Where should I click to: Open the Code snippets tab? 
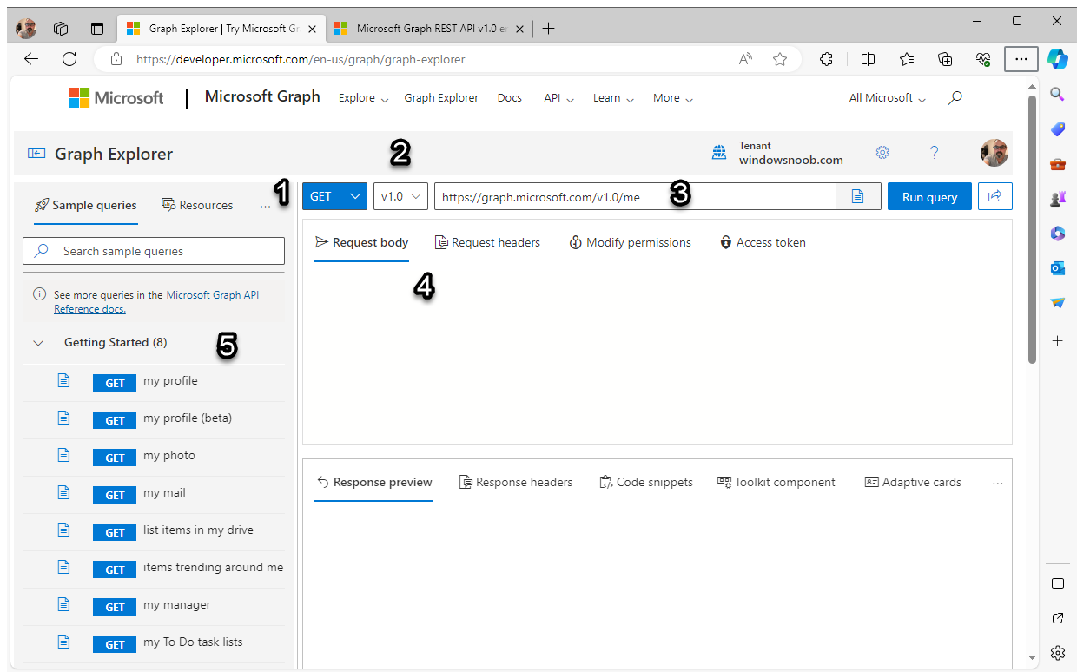click(x=646, y=483)
